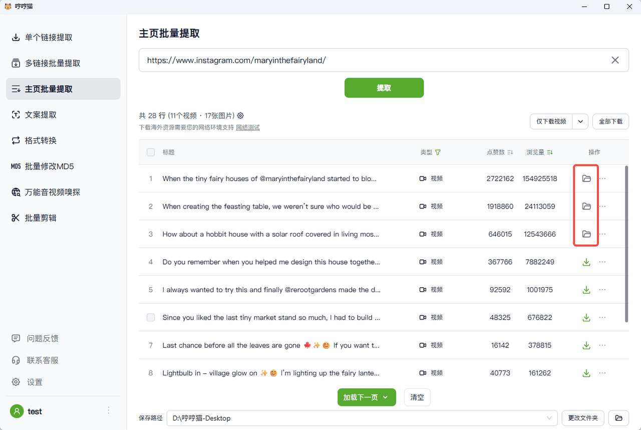Expand dropdown arrow beside 仅下载视频
Image resolution: width=641 pixels, height=430 pixels.
[580, 121]
